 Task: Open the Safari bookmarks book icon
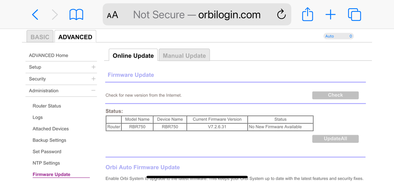click(76, 15)
